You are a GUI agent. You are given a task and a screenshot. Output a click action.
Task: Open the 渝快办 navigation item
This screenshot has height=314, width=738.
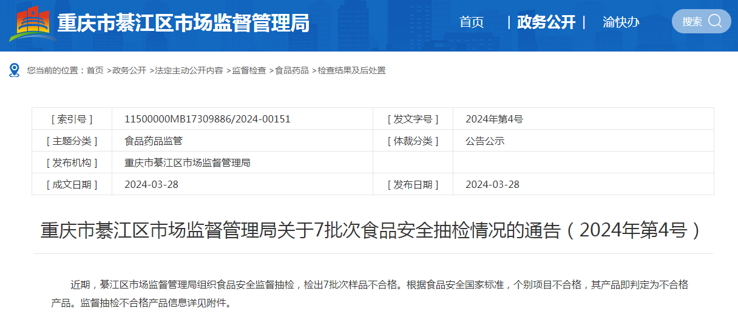click(621, 22)
